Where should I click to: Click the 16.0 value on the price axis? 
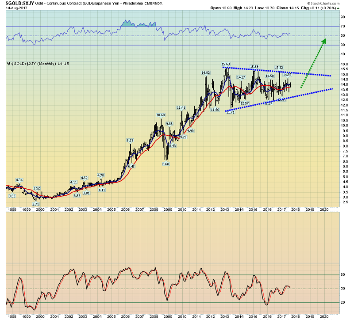click(344, 64)
